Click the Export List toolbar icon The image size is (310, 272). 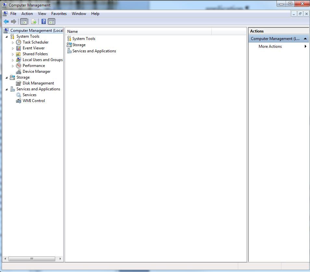(x=34, y=21)
